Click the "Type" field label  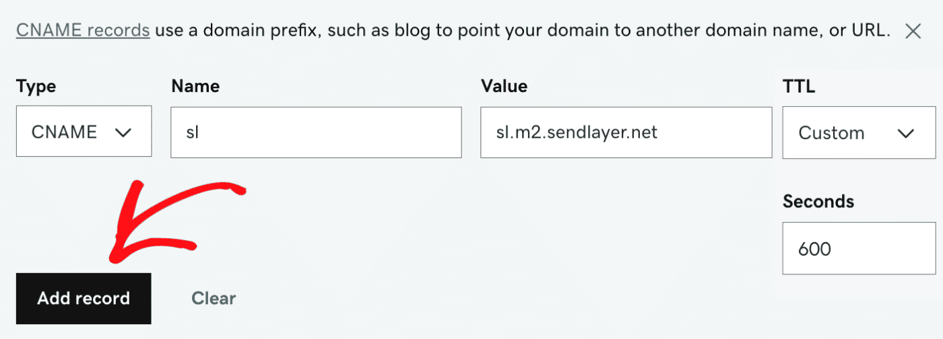click(x=36, y=86)
